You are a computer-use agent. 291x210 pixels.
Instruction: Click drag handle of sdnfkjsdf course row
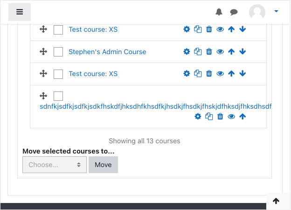[43, 96]
